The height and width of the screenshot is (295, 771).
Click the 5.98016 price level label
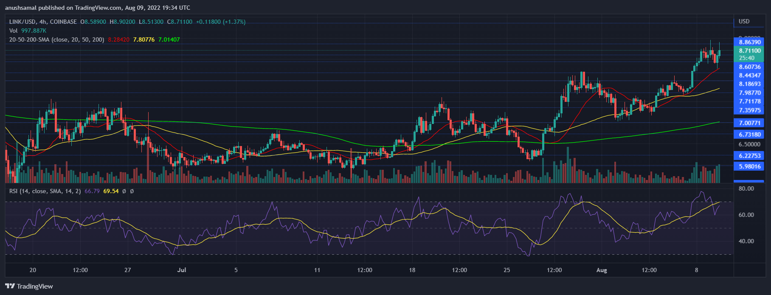click(x=749, y=166)
